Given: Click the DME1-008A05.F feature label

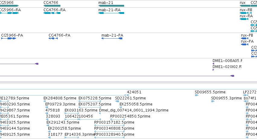Looking at the screenshot, I should (x=227, y=61).
